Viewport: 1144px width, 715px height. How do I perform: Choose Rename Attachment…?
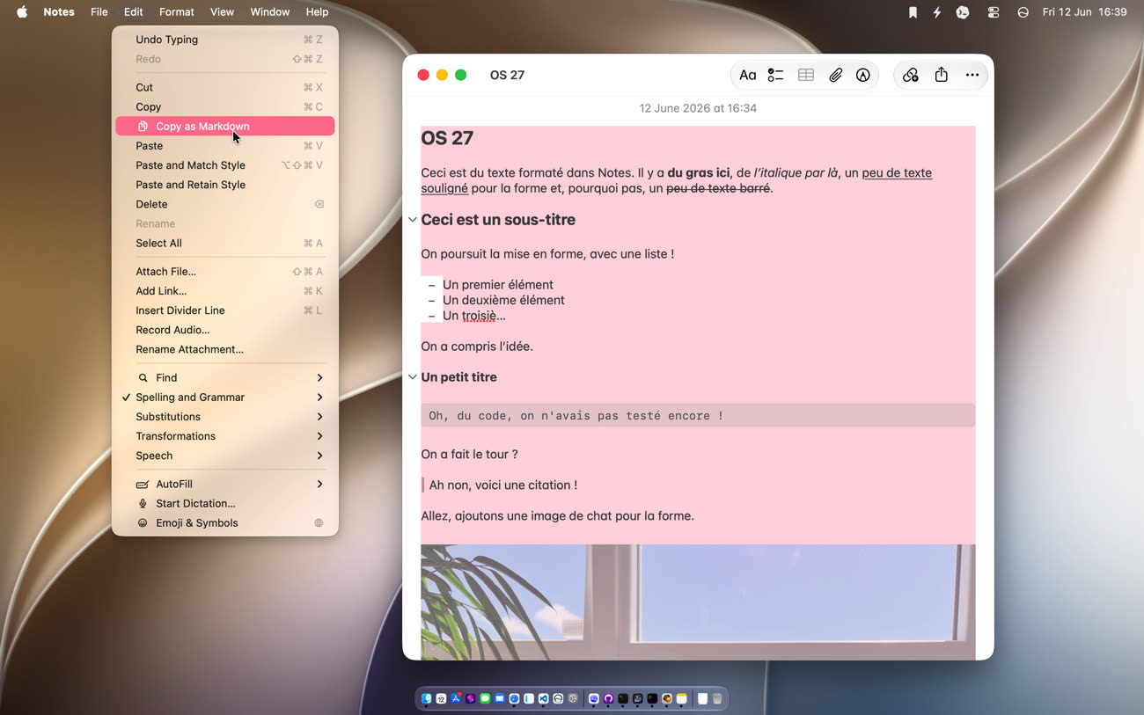point(225,349)
